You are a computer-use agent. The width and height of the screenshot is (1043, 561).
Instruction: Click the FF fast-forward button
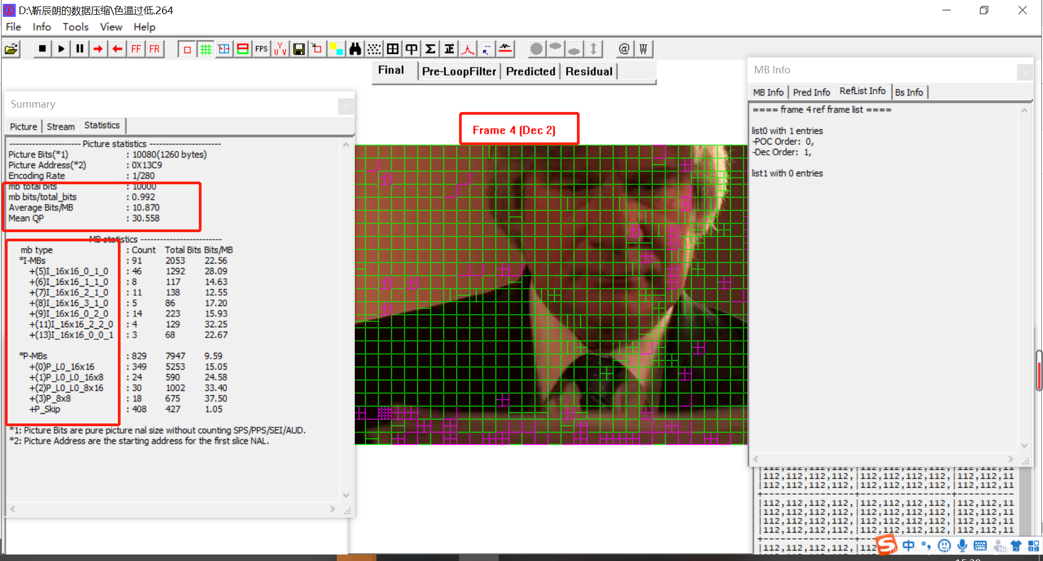click(x=136, y=49)
